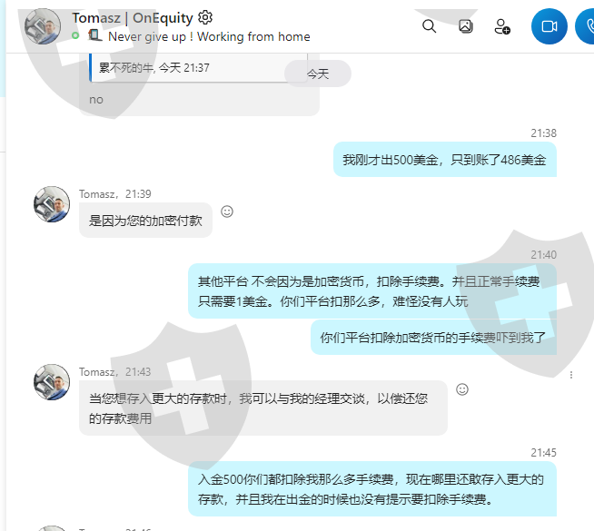This screenshot has width=594, height=531.
Task: React to the 21:43 Tomasz message
Action: pyautogui.click(x=461, y=389)
